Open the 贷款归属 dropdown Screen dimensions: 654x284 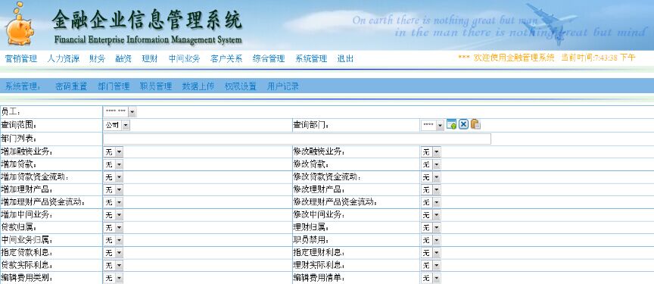tap(114, 228)
